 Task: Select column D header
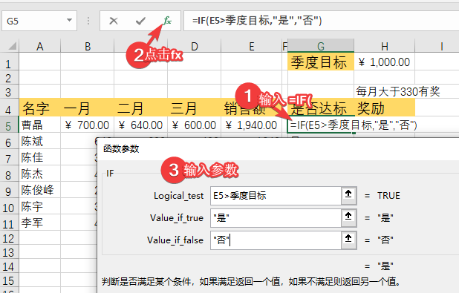coord(195,46)
